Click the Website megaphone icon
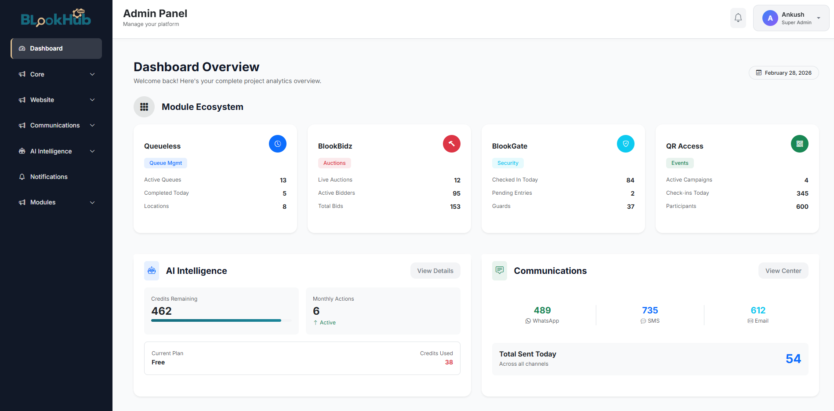 [22, 100]
